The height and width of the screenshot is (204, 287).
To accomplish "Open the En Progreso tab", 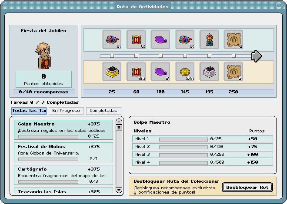I will [x=66, y=111].
